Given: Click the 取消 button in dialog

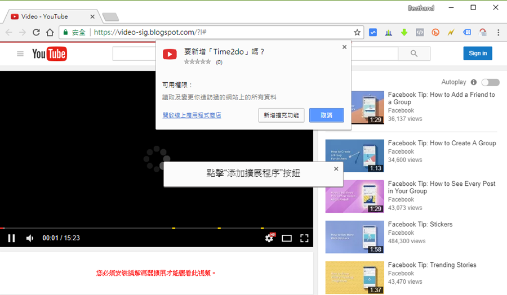Looking at the screenshot, I should pos(326,115).
